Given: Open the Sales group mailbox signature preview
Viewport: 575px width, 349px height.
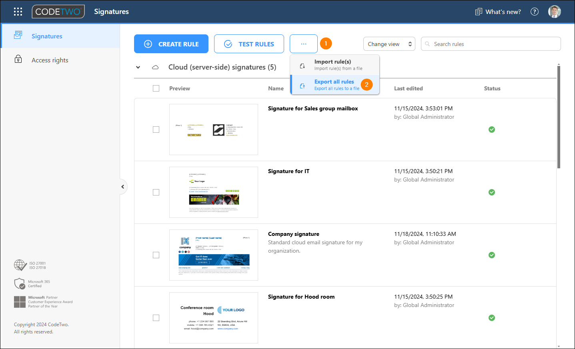Looking at the screenshot, I should click(x=214, y=130).
